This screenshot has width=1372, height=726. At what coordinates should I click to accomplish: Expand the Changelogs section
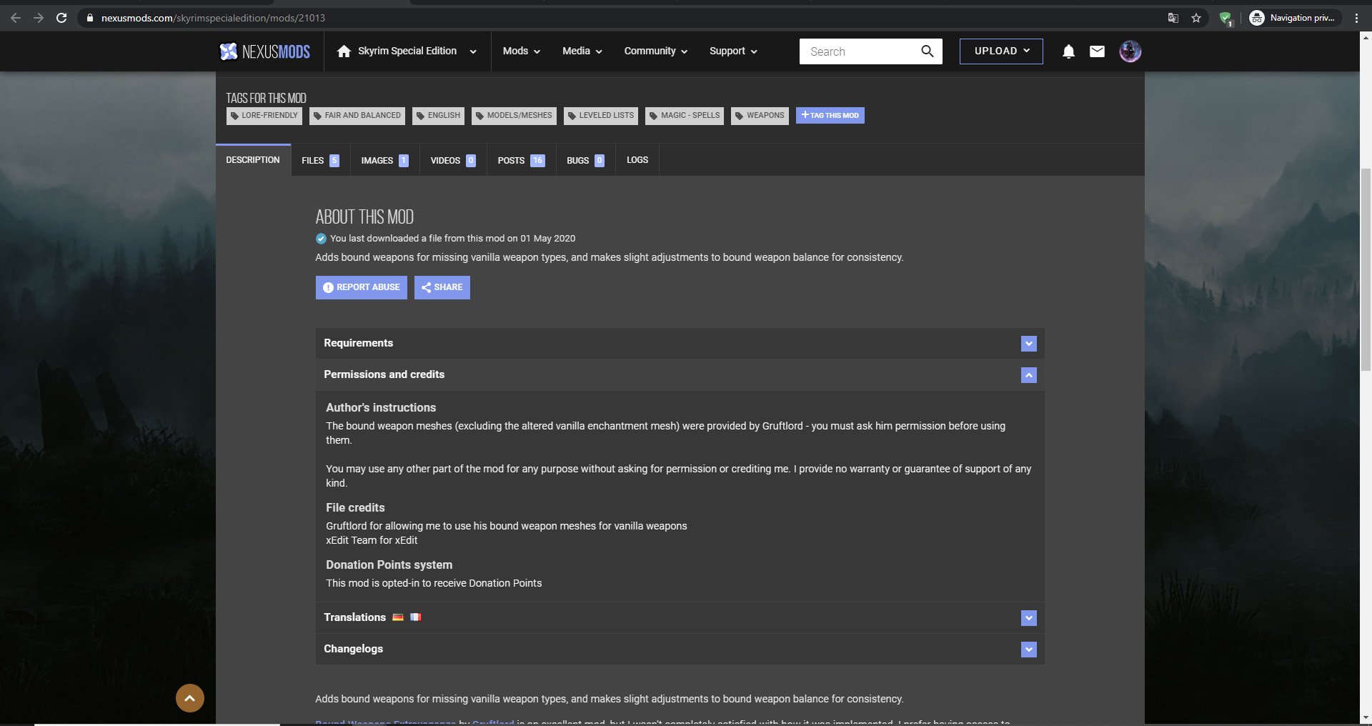[x=1028, y=650]
